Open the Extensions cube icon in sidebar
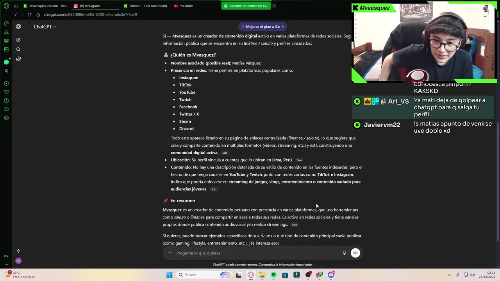The image size is (500, 281). click(x=6, y=109)
